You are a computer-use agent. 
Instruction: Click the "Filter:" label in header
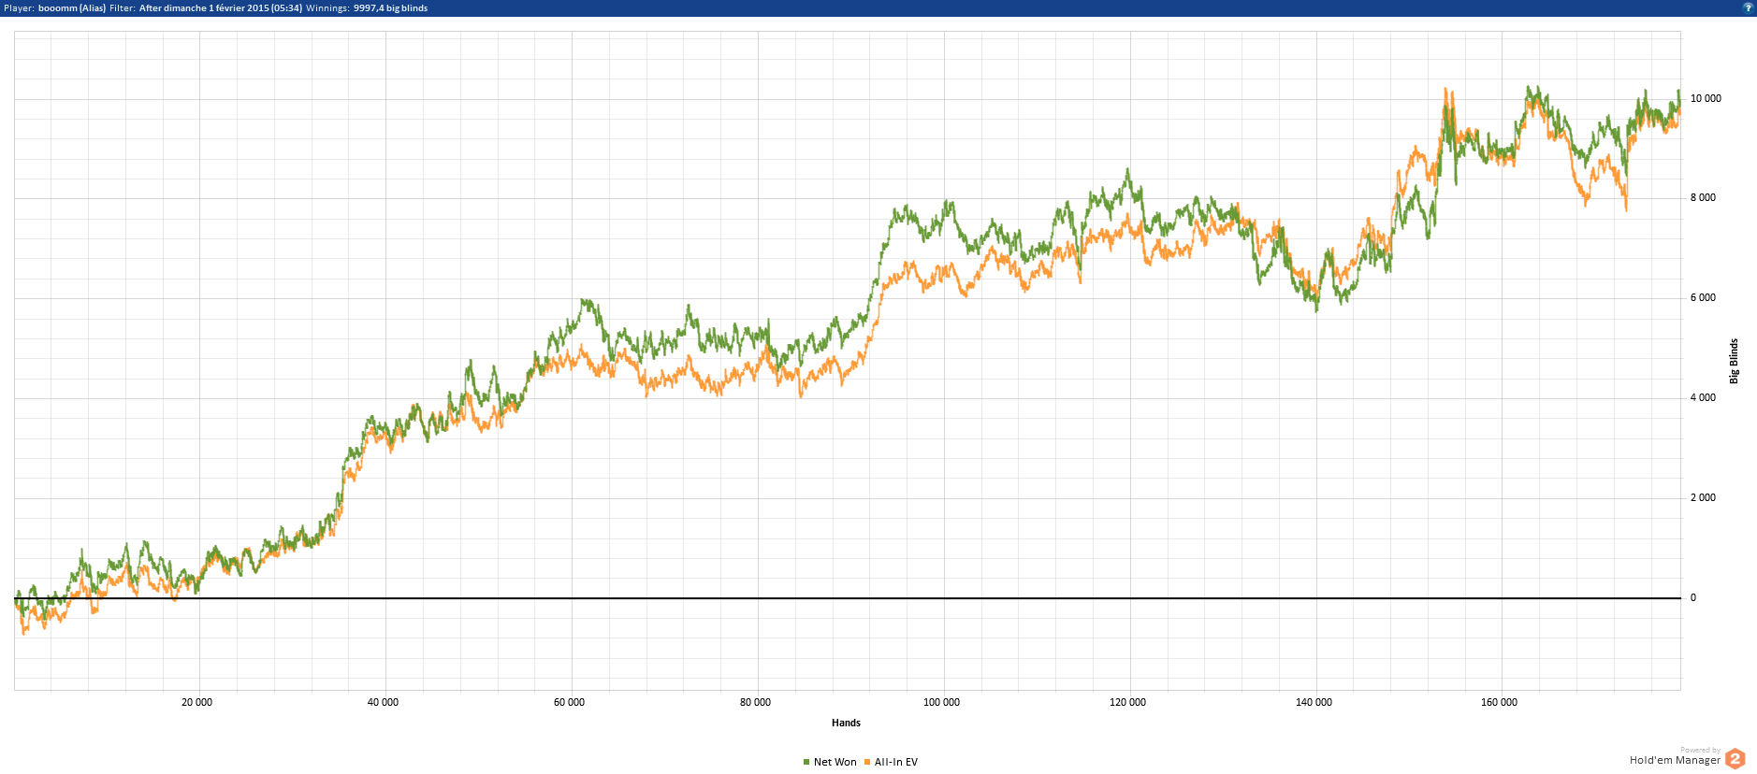(123, 7)
